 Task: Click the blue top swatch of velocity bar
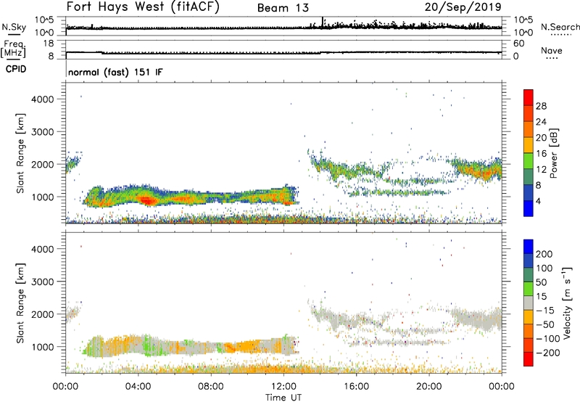point(529,247)
